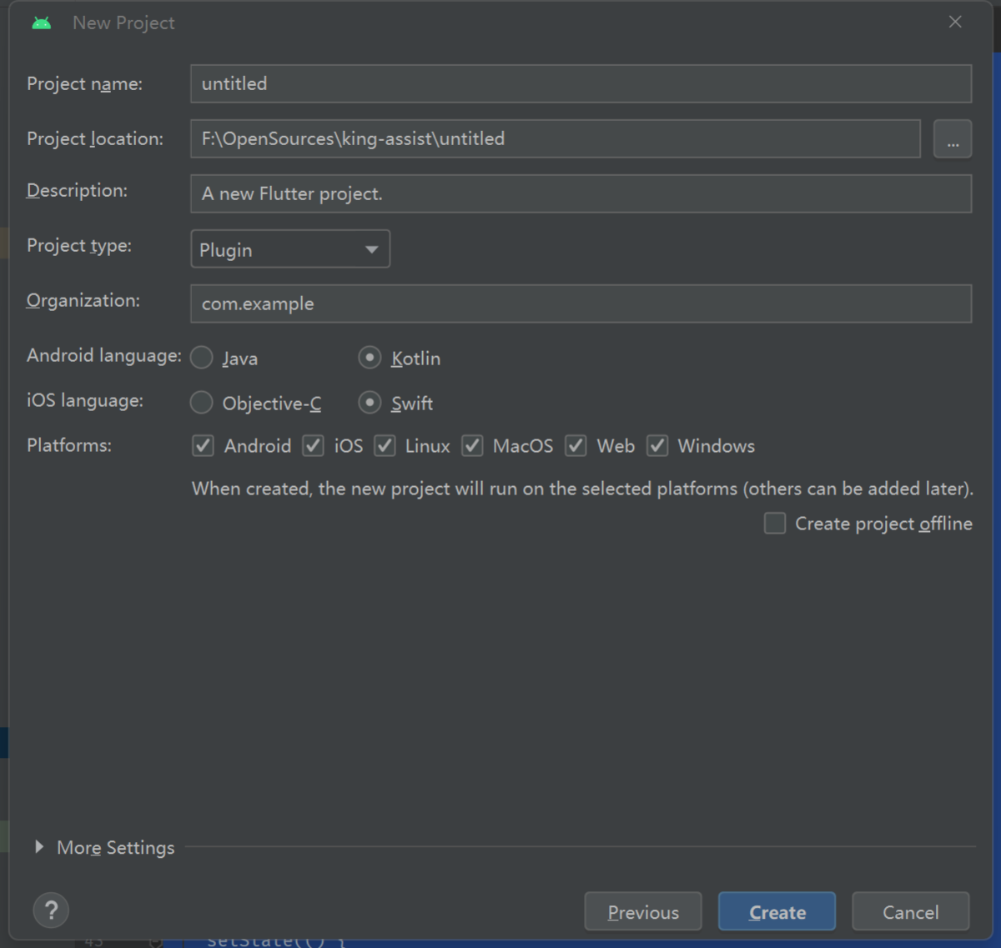Disable the Web platform checkbox
Screen dimensions: 1001x948
pos(576,446)
